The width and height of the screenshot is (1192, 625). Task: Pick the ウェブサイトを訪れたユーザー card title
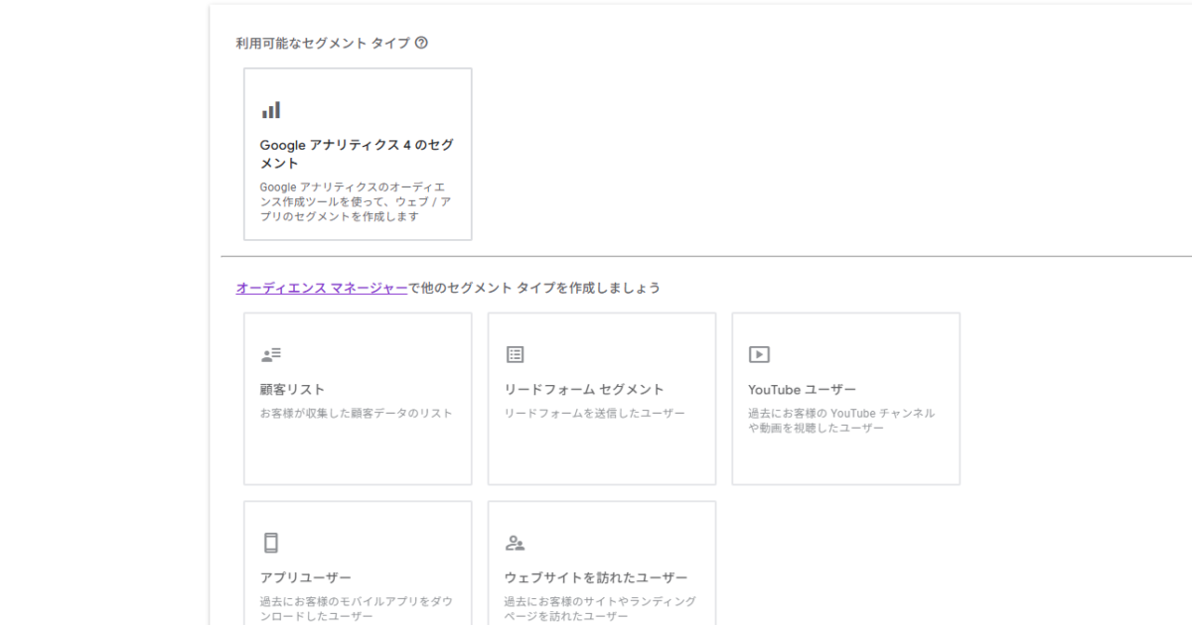click(x=596, y=577)
